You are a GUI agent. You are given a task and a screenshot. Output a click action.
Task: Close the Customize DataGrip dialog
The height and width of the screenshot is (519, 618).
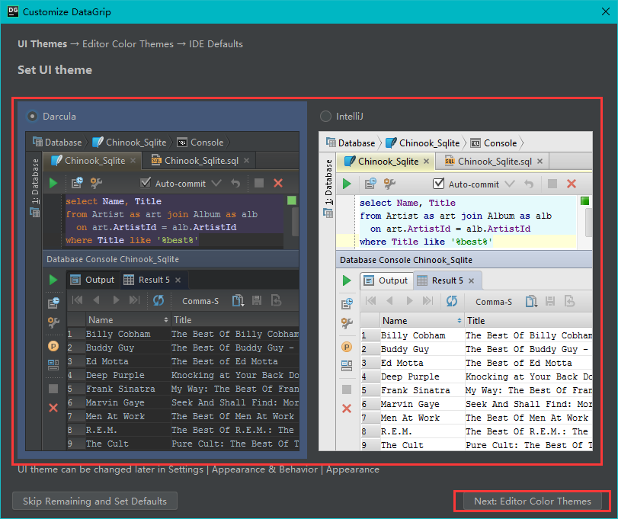[605, 11]
